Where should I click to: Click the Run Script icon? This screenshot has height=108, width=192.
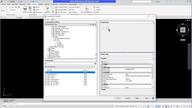point(53,10)
